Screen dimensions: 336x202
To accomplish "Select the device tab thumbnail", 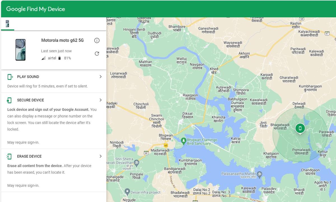I will click(x=7, y=24).
